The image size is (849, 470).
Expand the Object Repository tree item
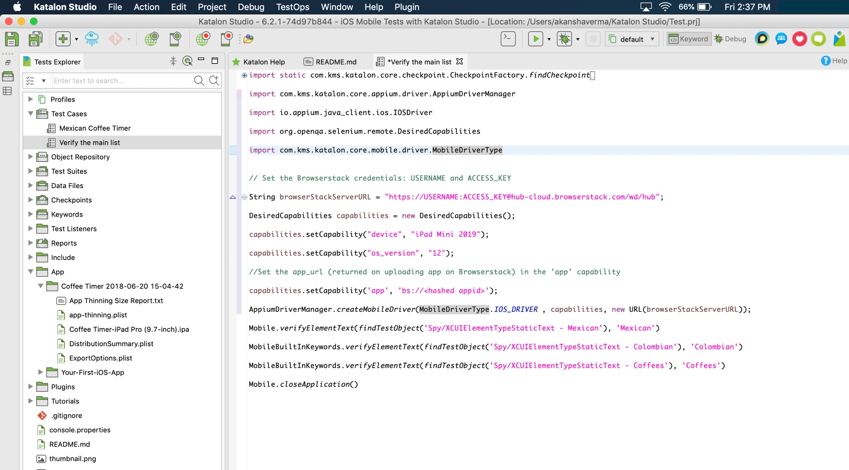tap(30, 157)
